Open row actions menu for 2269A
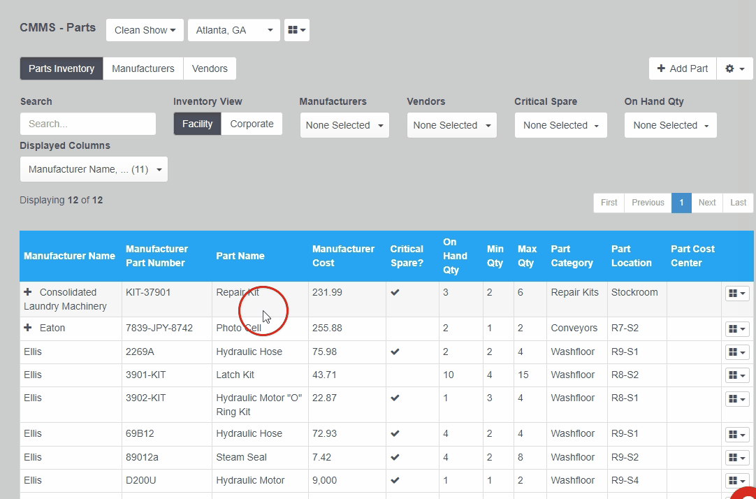Screen dimensions: 756x499 (x=737, y=352)
